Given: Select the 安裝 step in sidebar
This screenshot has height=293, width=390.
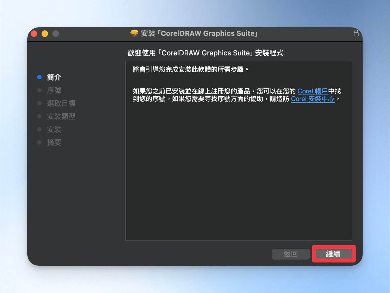Looking at the screenshot, I should (x=54, y=130).
